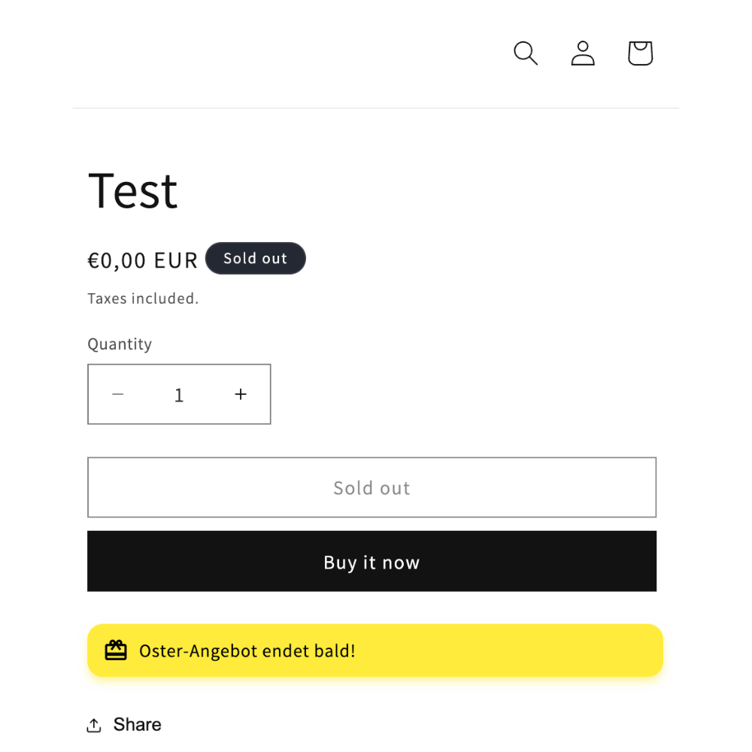Click the Oster-Angebot banner text
The image size is (752, 752).
pos(247,650)
